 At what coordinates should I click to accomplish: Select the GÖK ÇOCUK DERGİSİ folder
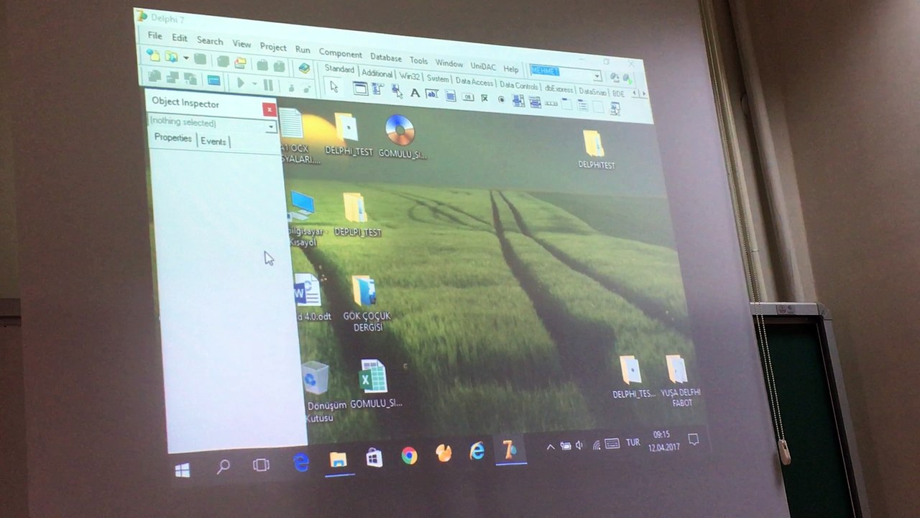click(366, 303)
